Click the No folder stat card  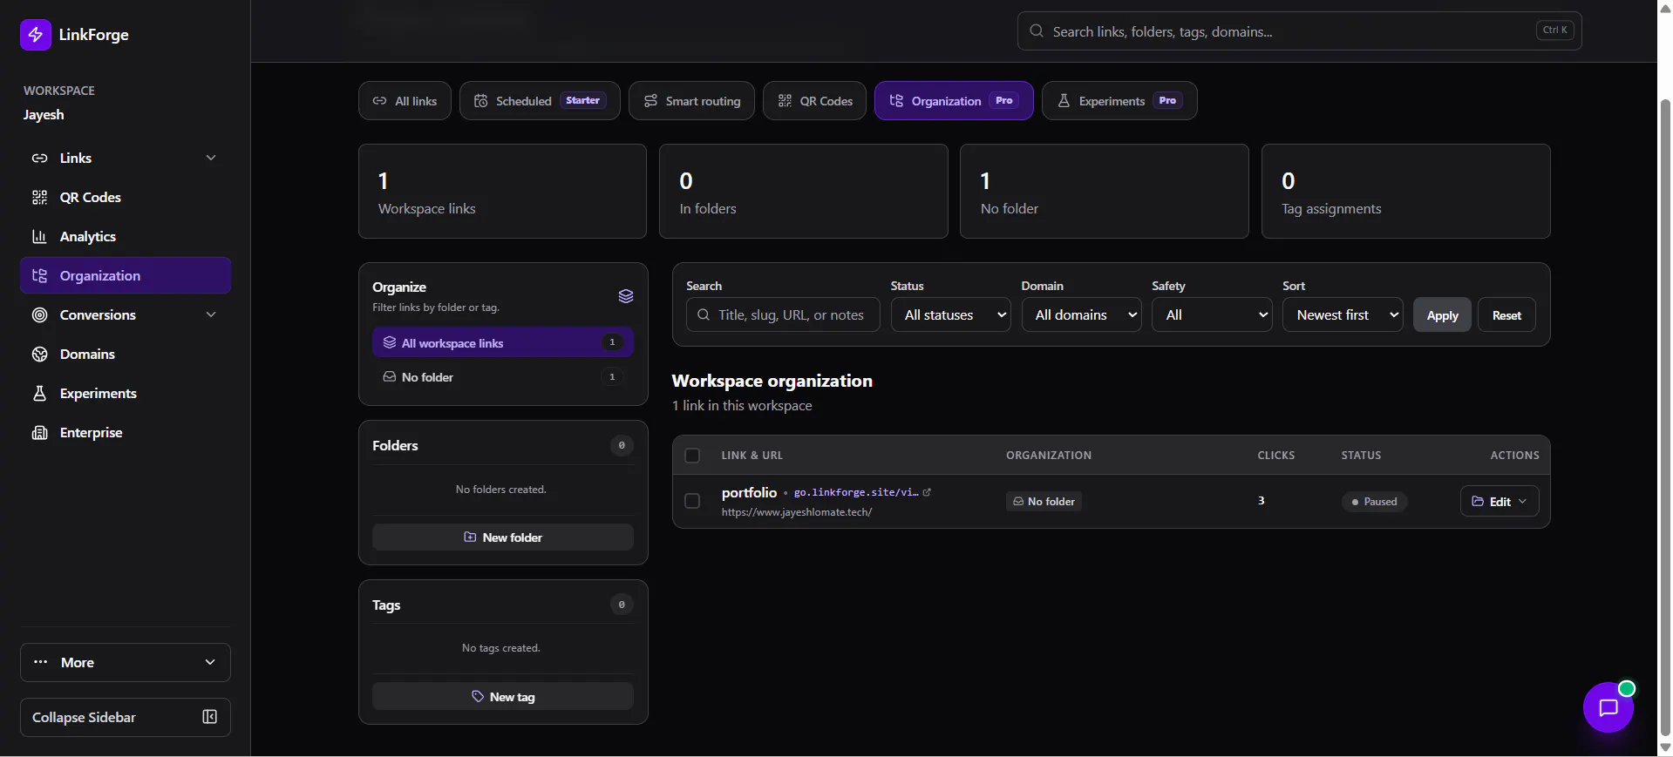coord(1105,192)
